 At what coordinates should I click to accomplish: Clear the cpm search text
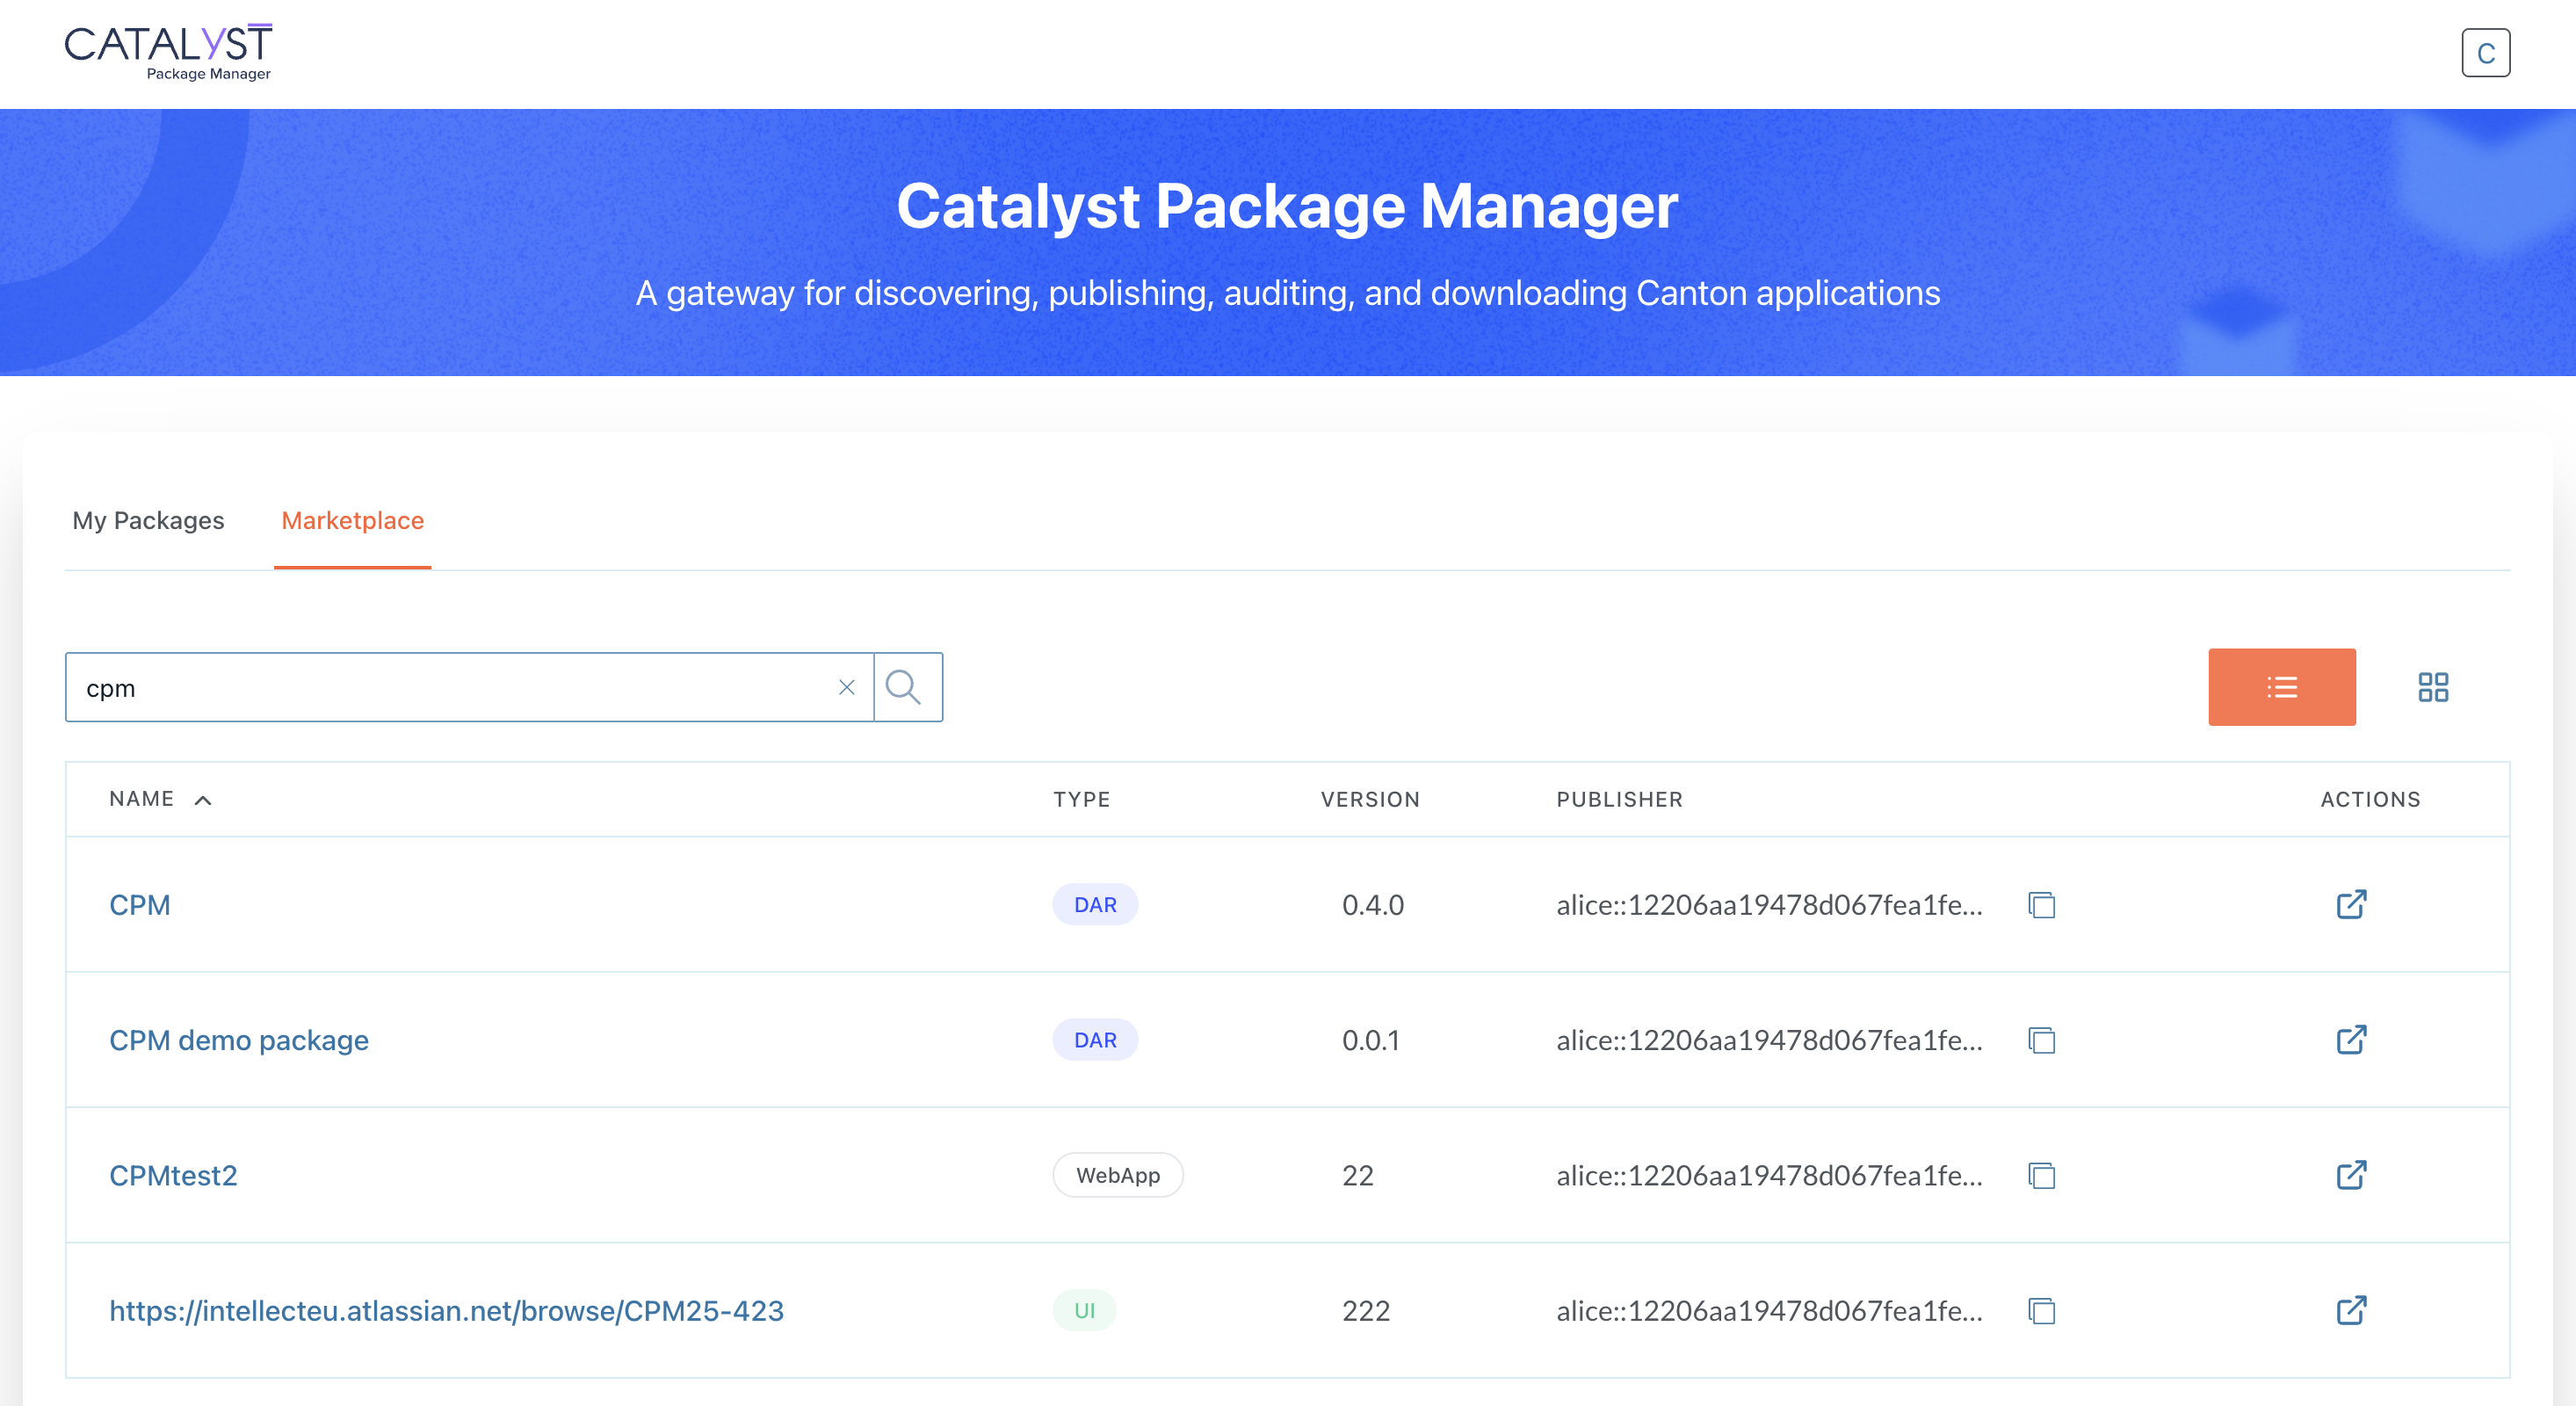point(846,687)
